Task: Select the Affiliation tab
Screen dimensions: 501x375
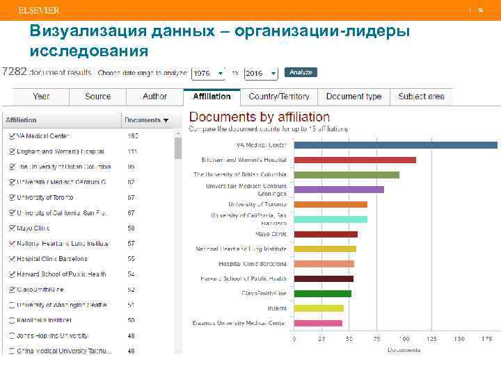Action: [212, 97]
